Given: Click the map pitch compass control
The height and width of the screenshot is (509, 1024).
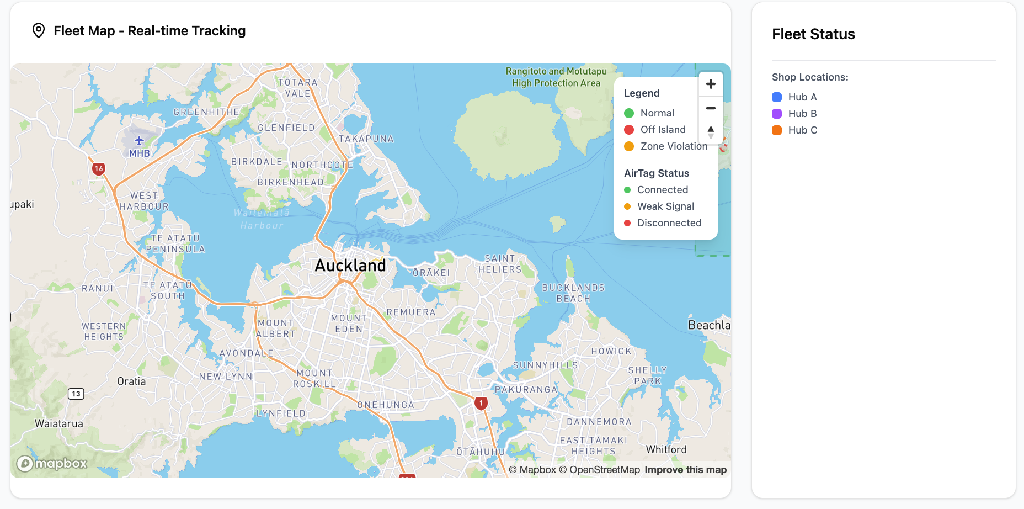Looking at the screenshot, I should [711, 131].
